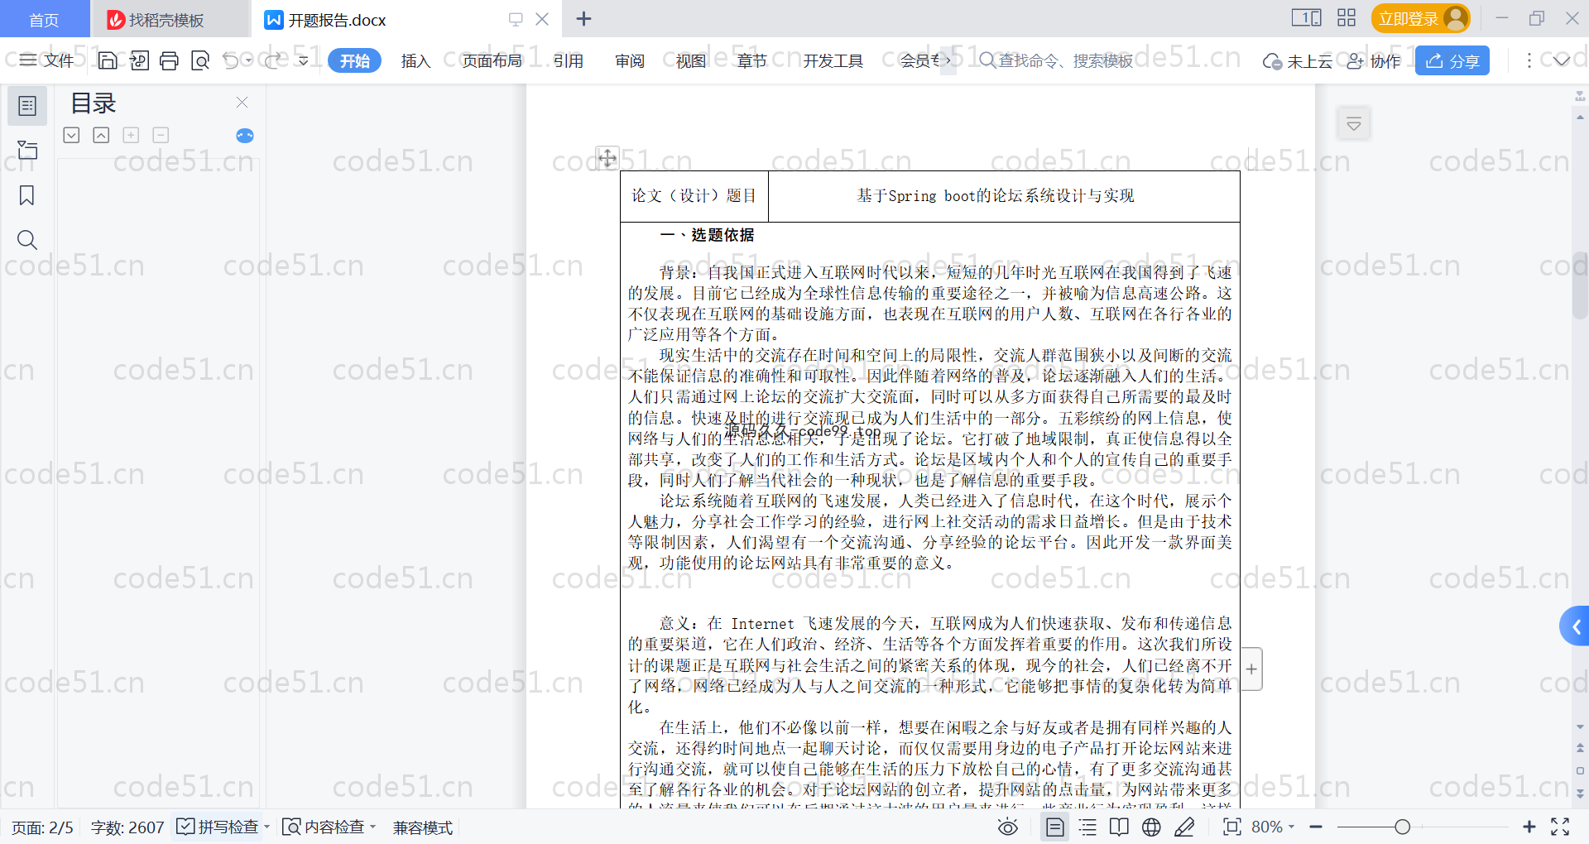Open the 文件 menu
This screenshot has height=844, width=1589.
(x=48, y=60)
